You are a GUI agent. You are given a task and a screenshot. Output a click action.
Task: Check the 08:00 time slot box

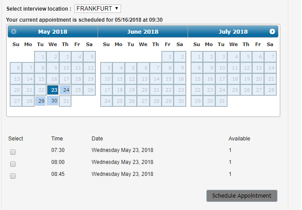[x=13, y=164]
